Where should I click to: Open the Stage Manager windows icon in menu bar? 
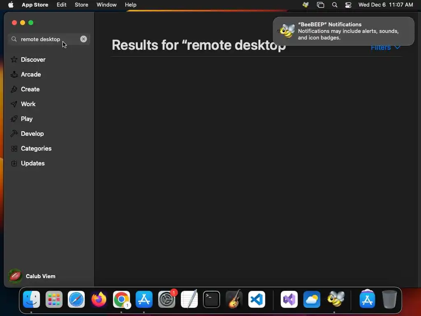(320, 5)
